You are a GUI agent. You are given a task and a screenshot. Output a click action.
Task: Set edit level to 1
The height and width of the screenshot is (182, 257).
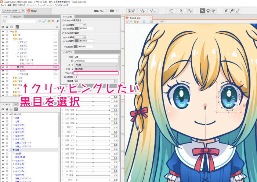pos(107,11)
